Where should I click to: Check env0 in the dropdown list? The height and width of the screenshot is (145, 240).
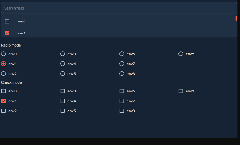pyautogui.click(x=7, y=21)
